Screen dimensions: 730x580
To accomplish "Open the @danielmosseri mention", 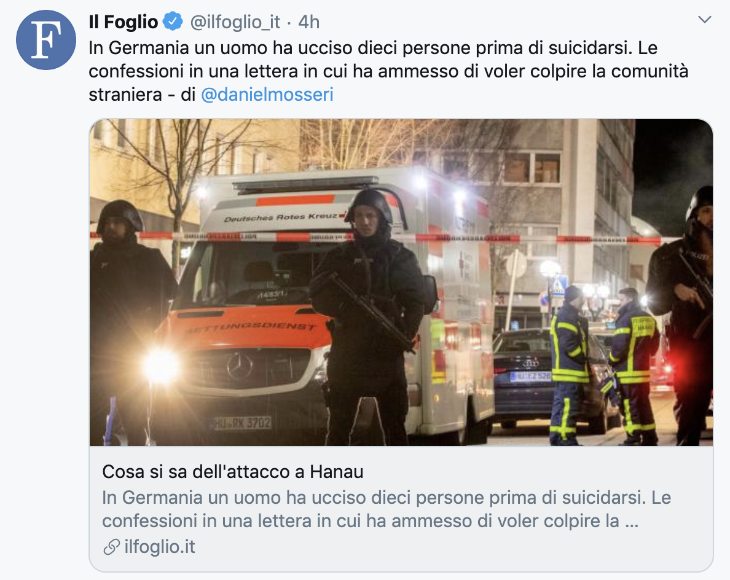I will pyautogui.click(x=267, y=95).
